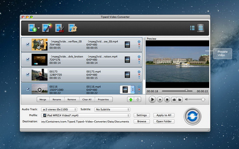Screen dimensions: 239x149
Task: Click the fourth toolbar icon with film strip
Action: point(72,28)
